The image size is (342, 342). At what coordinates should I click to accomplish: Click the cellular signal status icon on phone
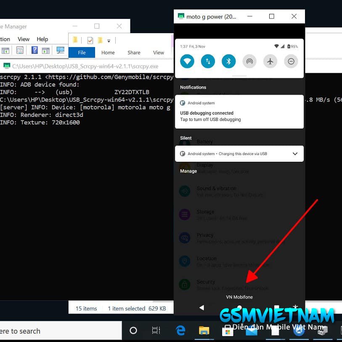(x=283, y=46)
